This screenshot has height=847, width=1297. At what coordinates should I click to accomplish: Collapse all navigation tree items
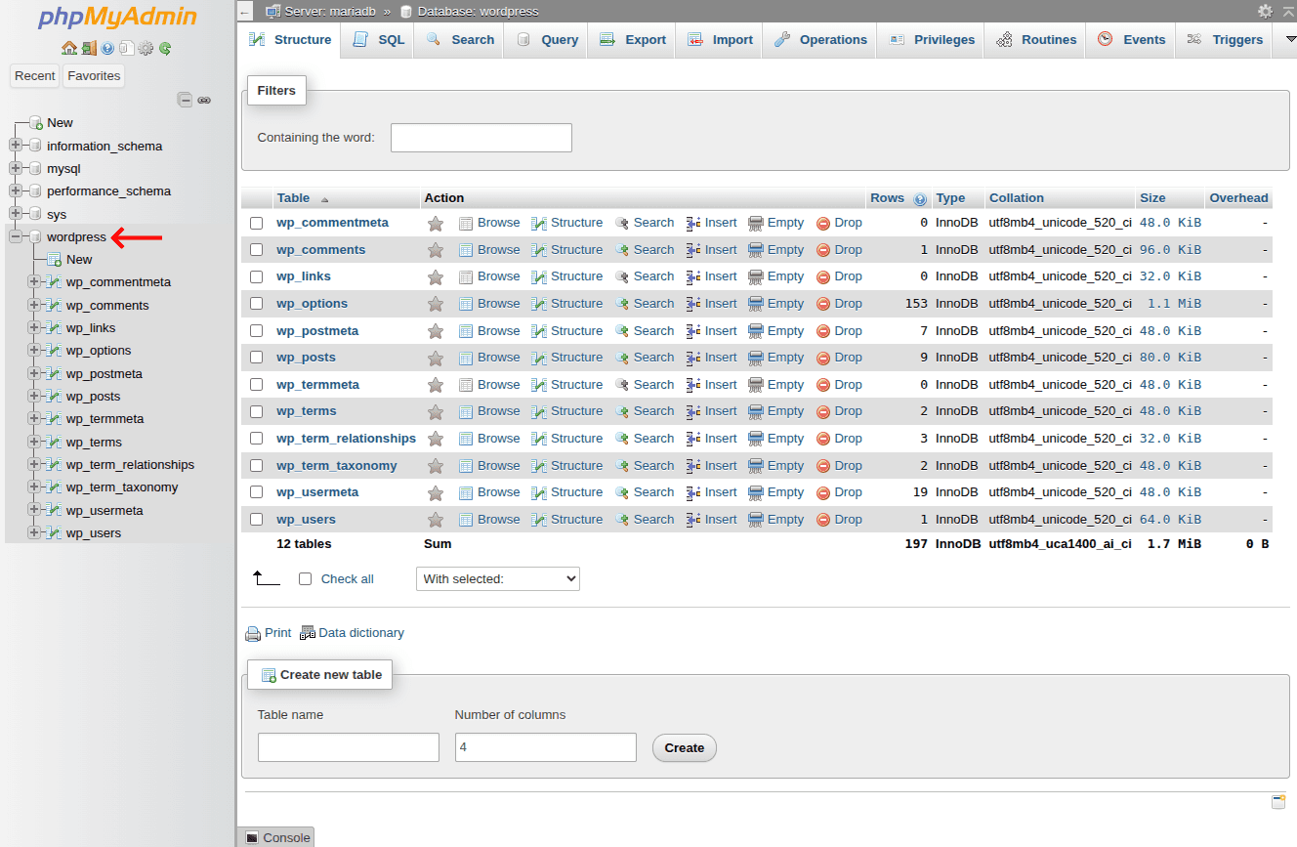185,100
